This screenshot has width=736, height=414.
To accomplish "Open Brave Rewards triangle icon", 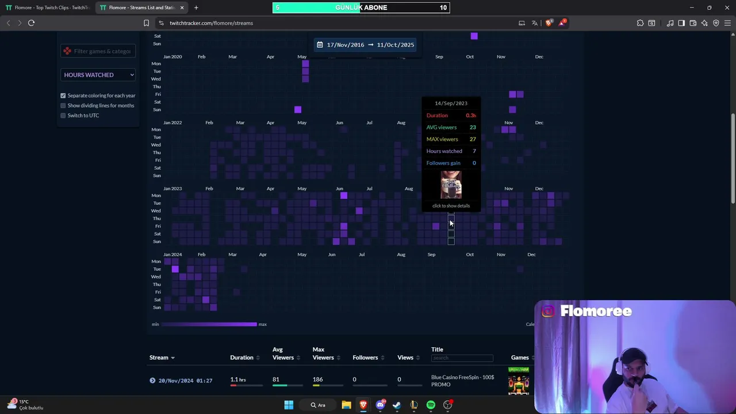I will click(x=563, y=23).
